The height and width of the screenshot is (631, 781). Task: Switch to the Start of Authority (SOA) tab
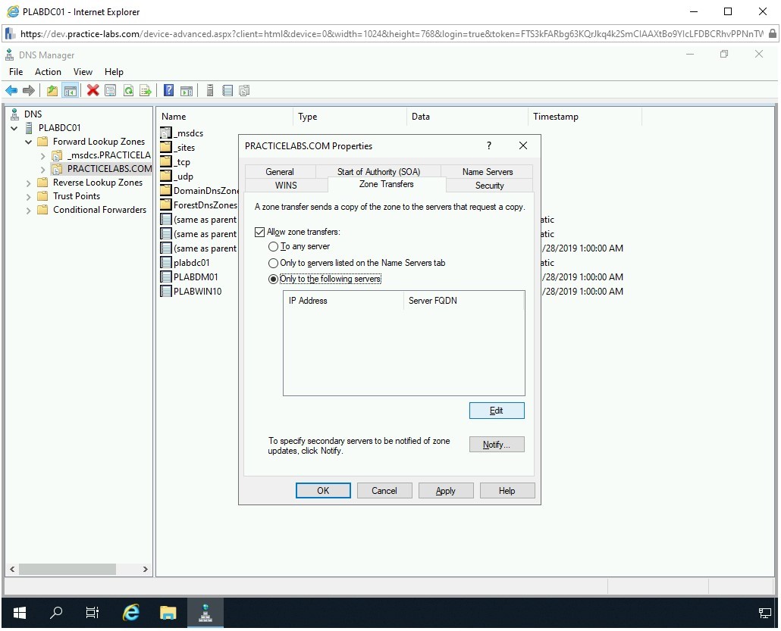click(x=378, y=172)
